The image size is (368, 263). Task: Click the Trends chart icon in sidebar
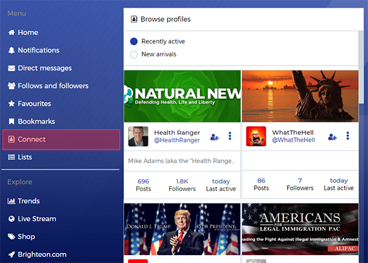pos(11,201)
